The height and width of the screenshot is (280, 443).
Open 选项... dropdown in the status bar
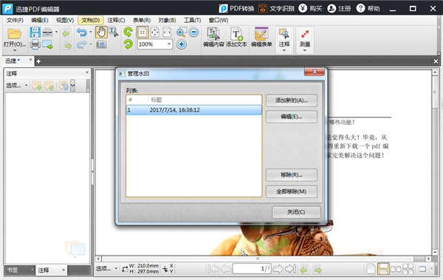(106, 269)
